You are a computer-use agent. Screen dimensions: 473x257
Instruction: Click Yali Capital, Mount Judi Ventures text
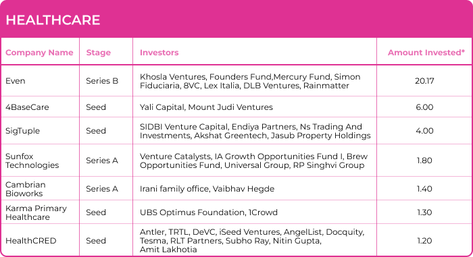[x=206, y=107]
